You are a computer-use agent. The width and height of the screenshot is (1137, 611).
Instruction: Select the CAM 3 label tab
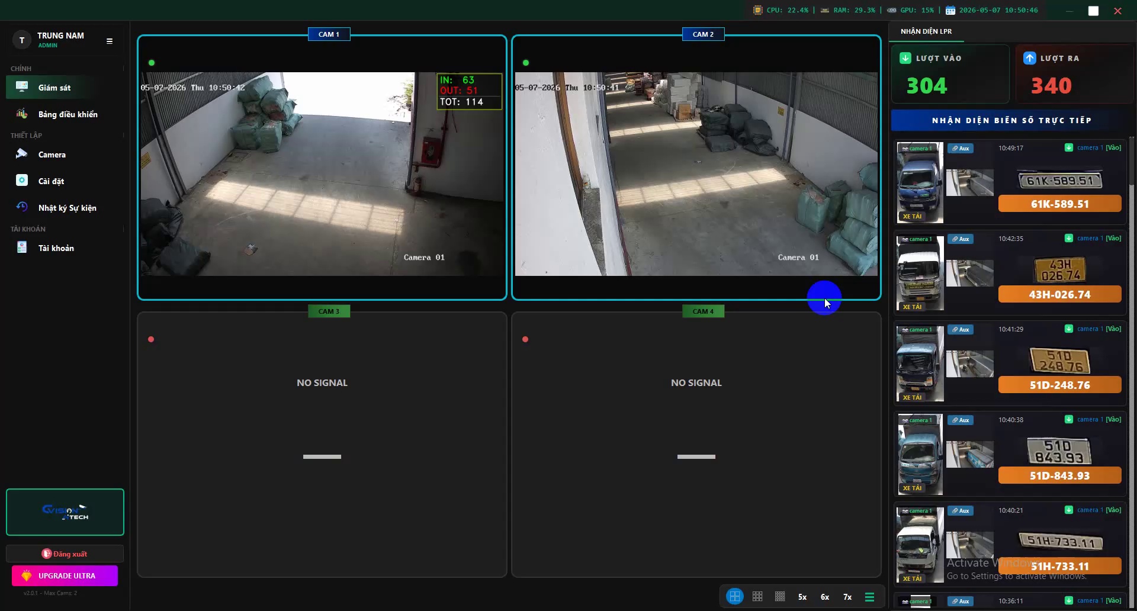[x=329, y=311]
